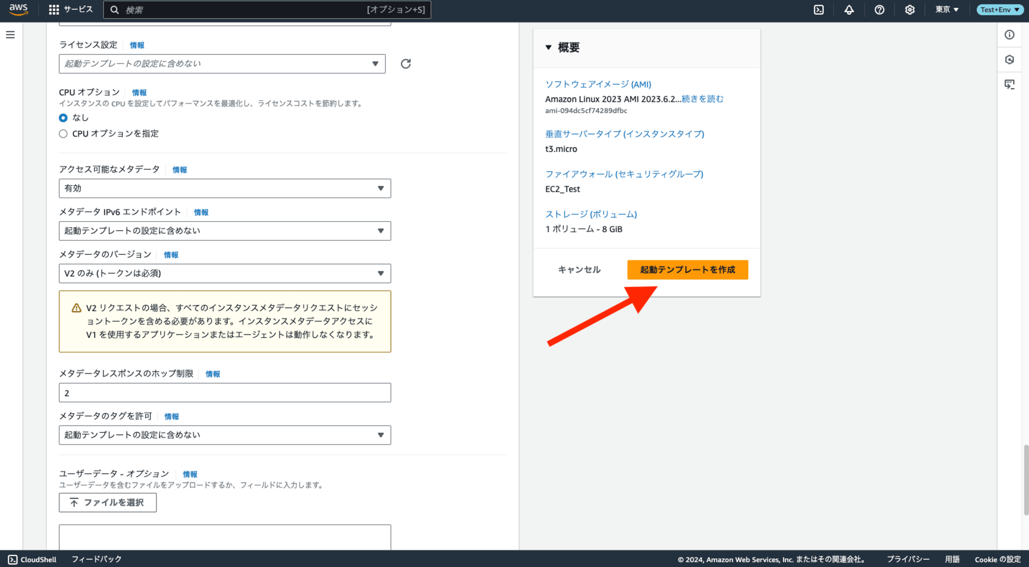Image resolution: width=1029 pixels, height=567 pixels.
Task: Open the メタデータのタグを許可 dropdown
Action: point(225,435)
